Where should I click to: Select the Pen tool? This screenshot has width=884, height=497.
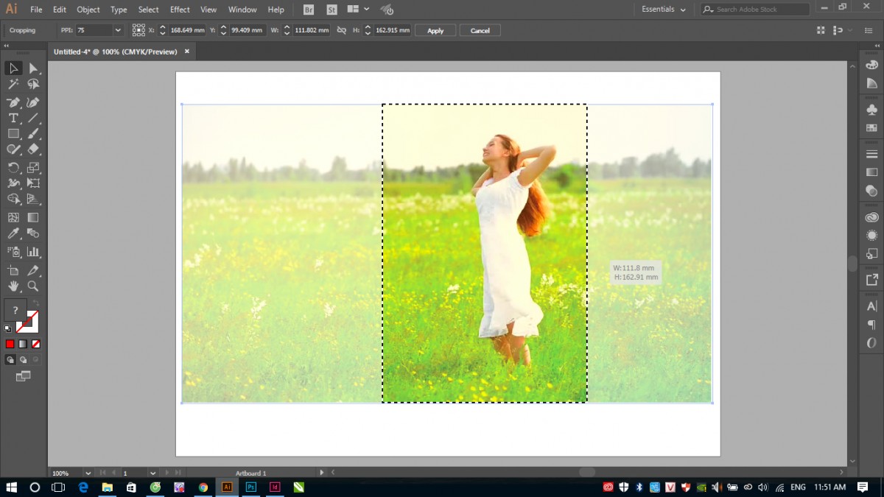point(13,102)
